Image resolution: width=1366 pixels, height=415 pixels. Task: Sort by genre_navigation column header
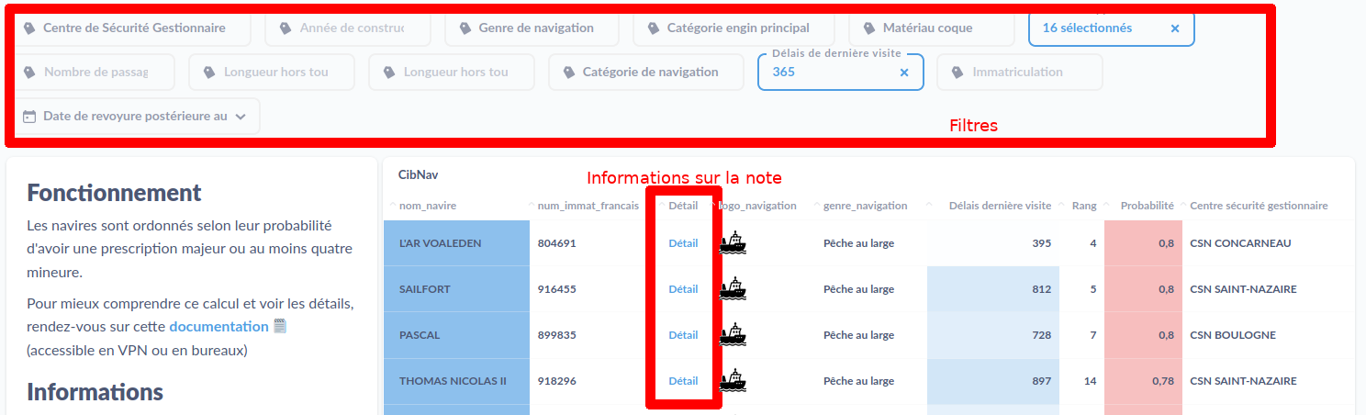click(x=866, y=206)
